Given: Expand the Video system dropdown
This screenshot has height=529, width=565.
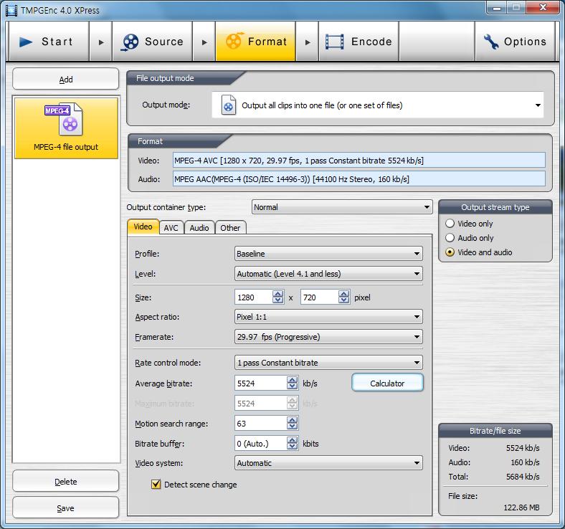Looking at the screenshot, I should pyautogui.click(x=328, y=463).
